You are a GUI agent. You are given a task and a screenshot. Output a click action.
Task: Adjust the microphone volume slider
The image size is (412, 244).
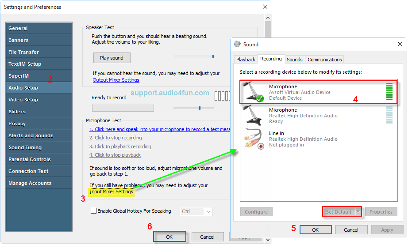(200, 108)
